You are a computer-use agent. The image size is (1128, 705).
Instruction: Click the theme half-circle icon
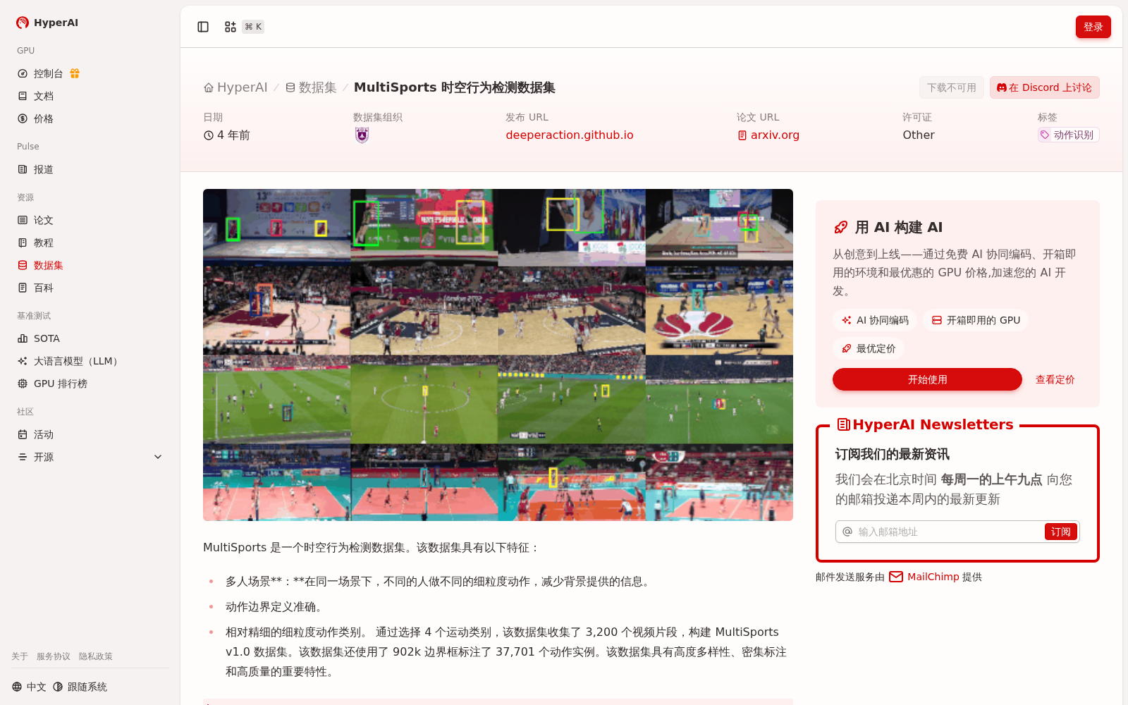click(58, 687)
